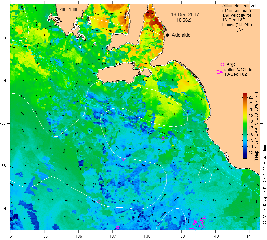Click the magenta drifter arrows cluster near 139.5E
This screenshot has width=267, height=240.
[x=198, y=223]
